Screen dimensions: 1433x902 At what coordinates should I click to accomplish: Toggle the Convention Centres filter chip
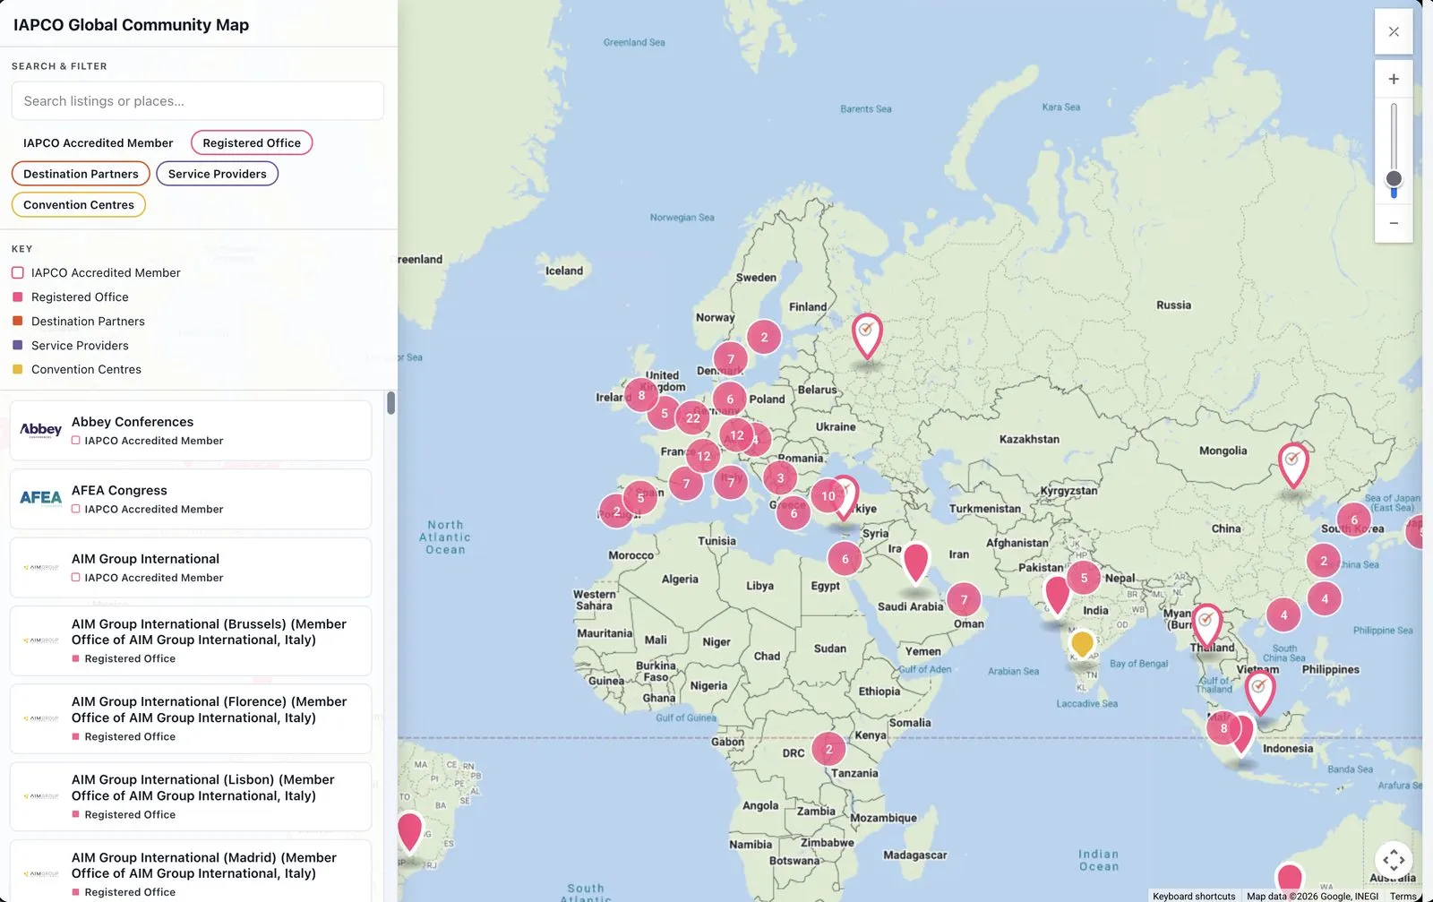[x=79, y=205]
